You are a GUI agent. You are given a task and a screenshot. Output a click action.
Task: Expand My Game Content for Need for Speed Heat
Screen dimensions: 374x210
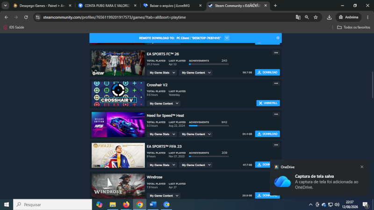click(196, 134)
